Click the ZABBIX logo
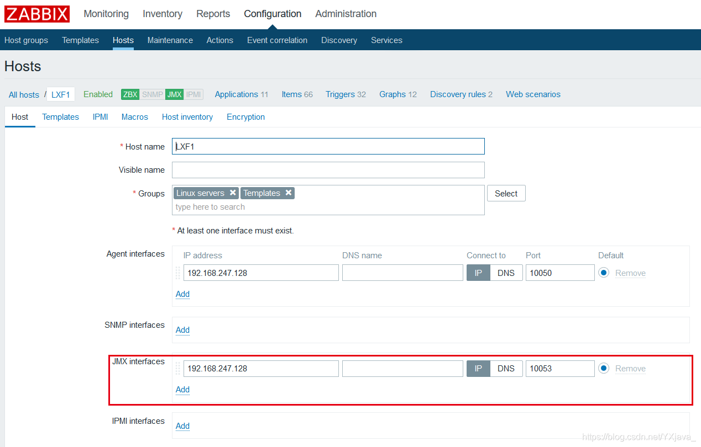Screen dimensions: 701x447 [x=37, y=14]
